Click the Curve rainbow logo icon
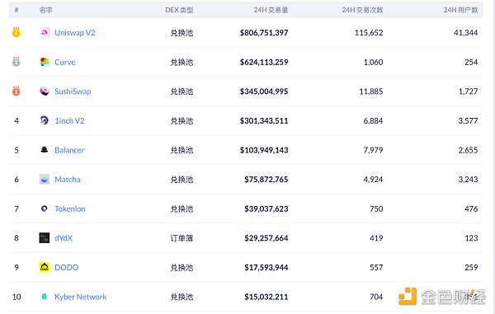The width and height of the screenshot is (495, 314). click(x=45, y=62)
